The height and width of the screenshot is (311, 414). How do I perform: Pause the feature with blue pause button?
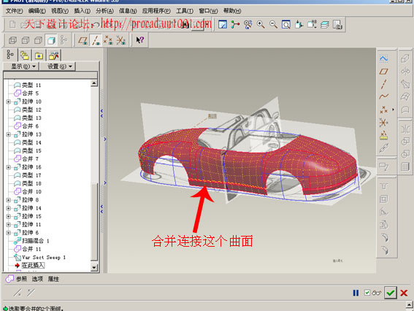(x=356, y=293)
